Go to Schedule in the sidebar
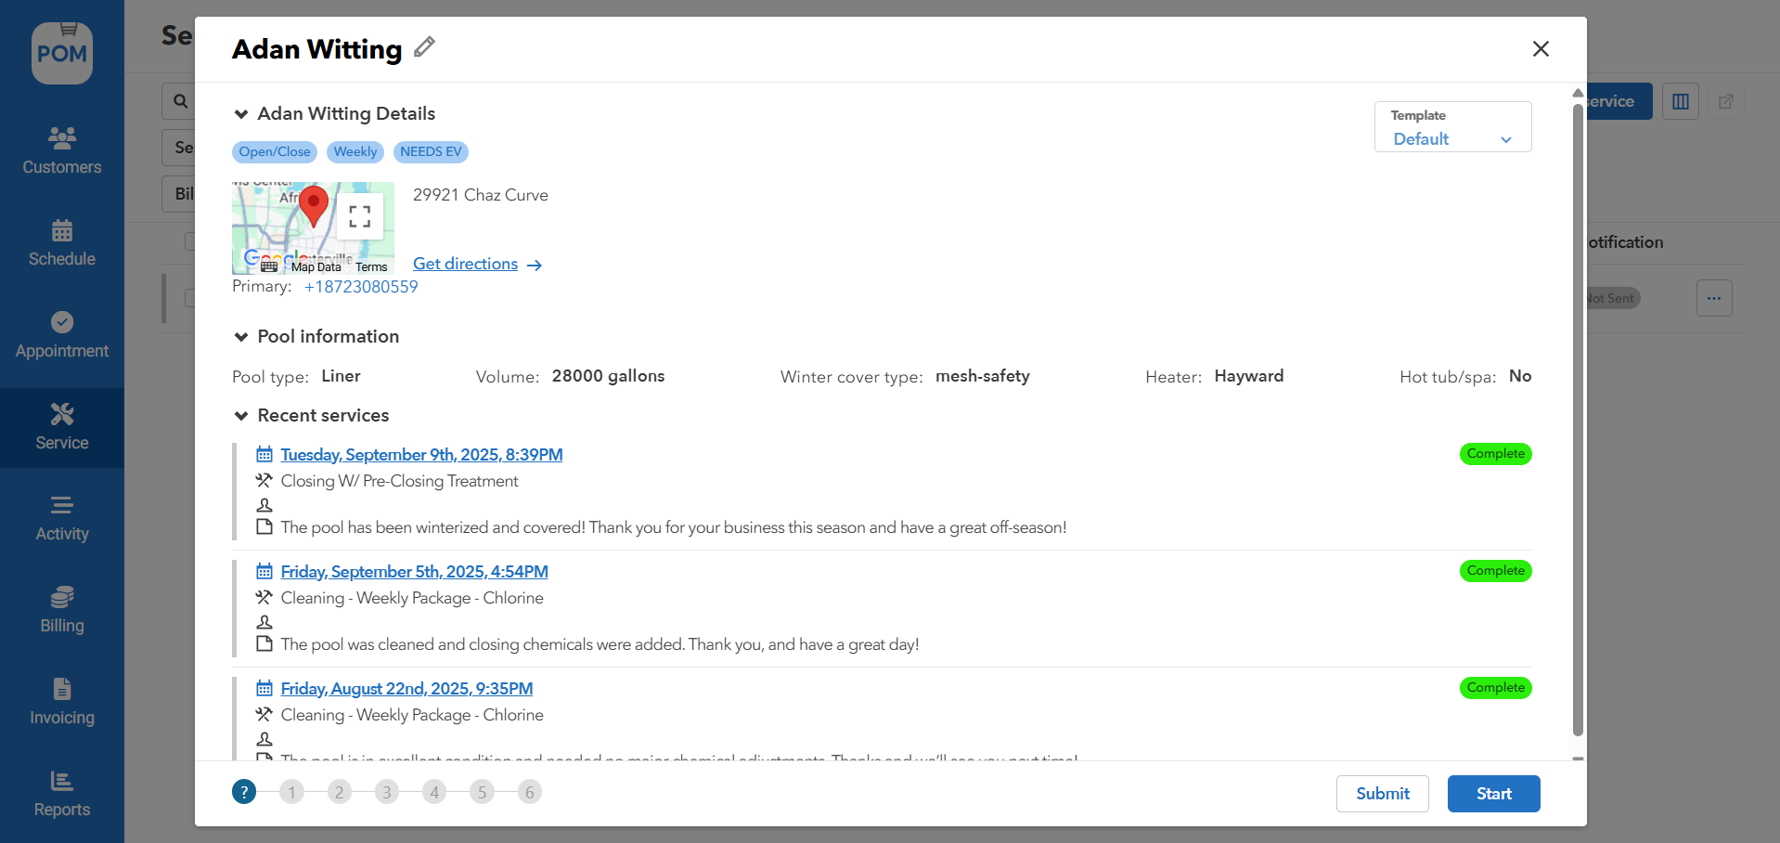This screenshot has width=1780, height=843. (62, 242)
